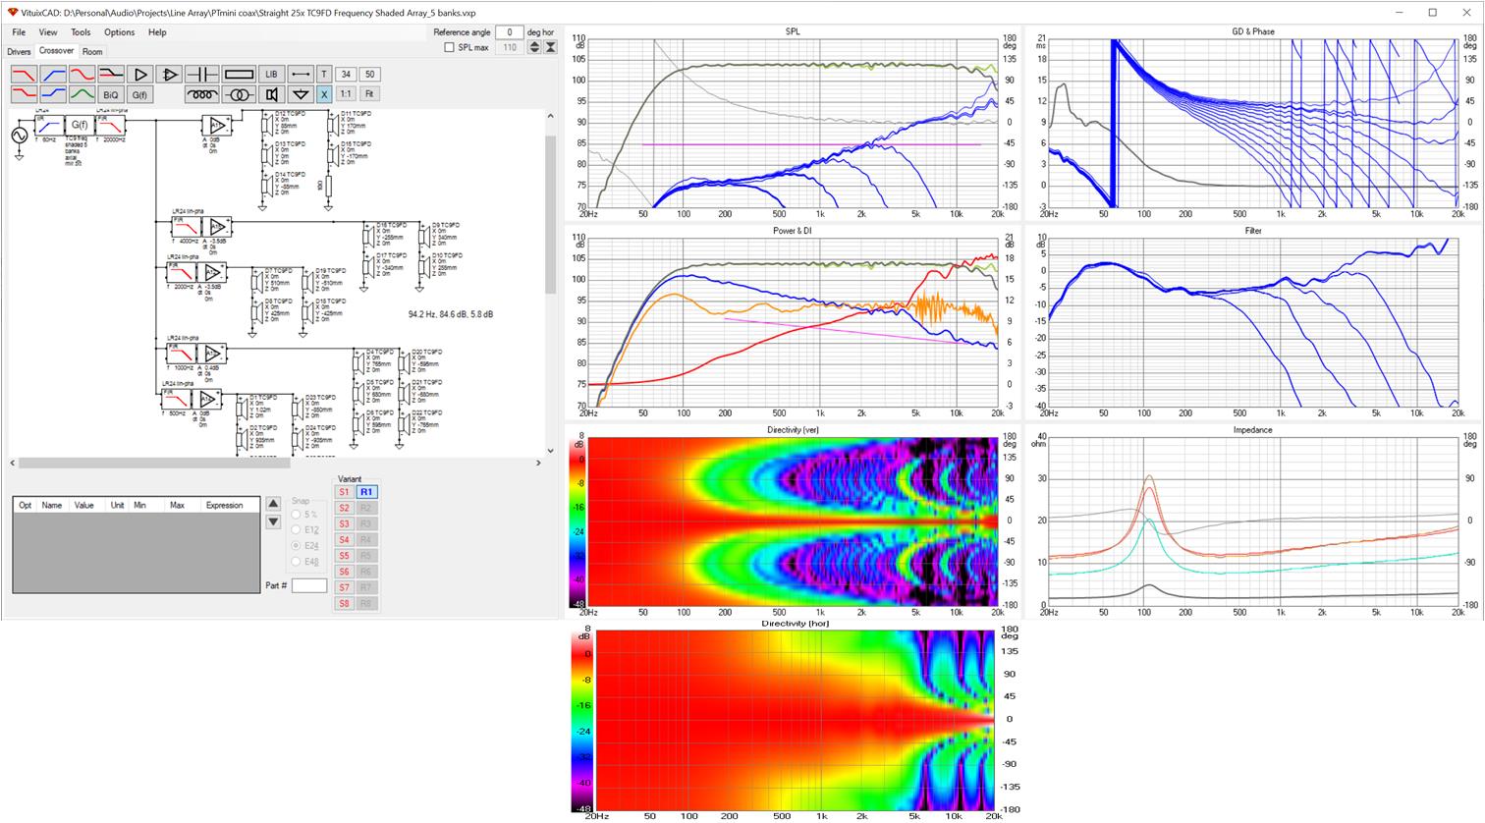1485x823 pixels.
Task: Click the hourglass-shaped button beside SPL max
Action: [551, 47]
